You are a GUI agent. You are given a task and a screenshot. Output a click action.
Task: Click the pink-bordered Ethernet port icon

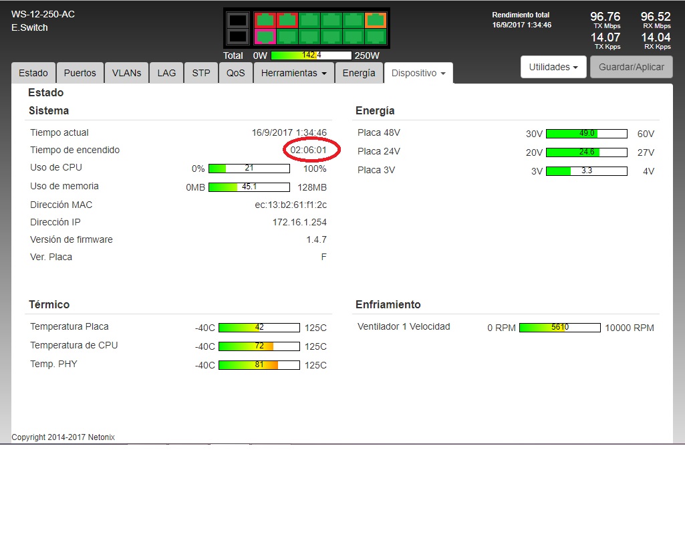point(265,36)
